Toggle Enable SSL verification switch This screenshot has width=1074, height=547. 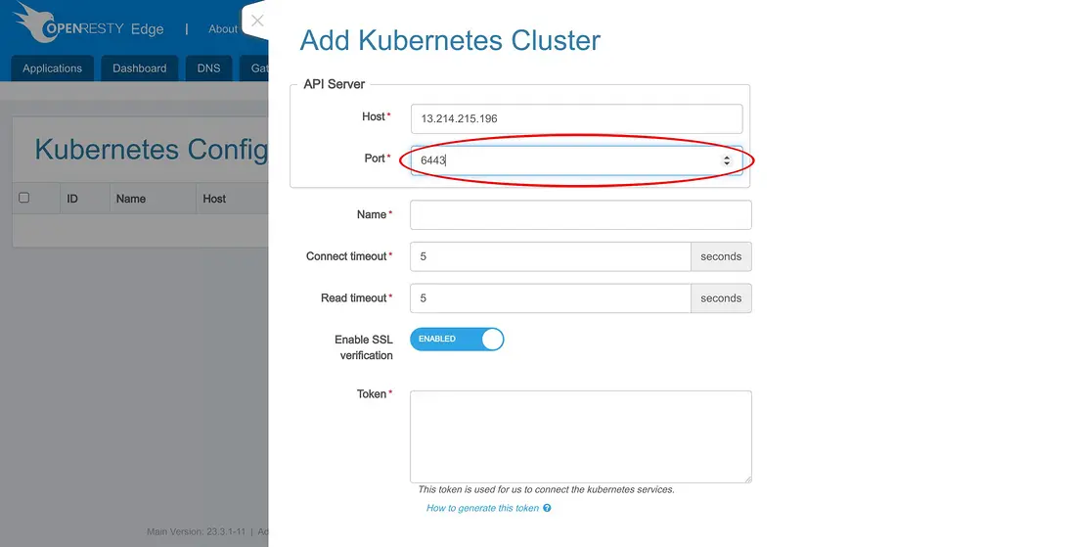[457, 340]
